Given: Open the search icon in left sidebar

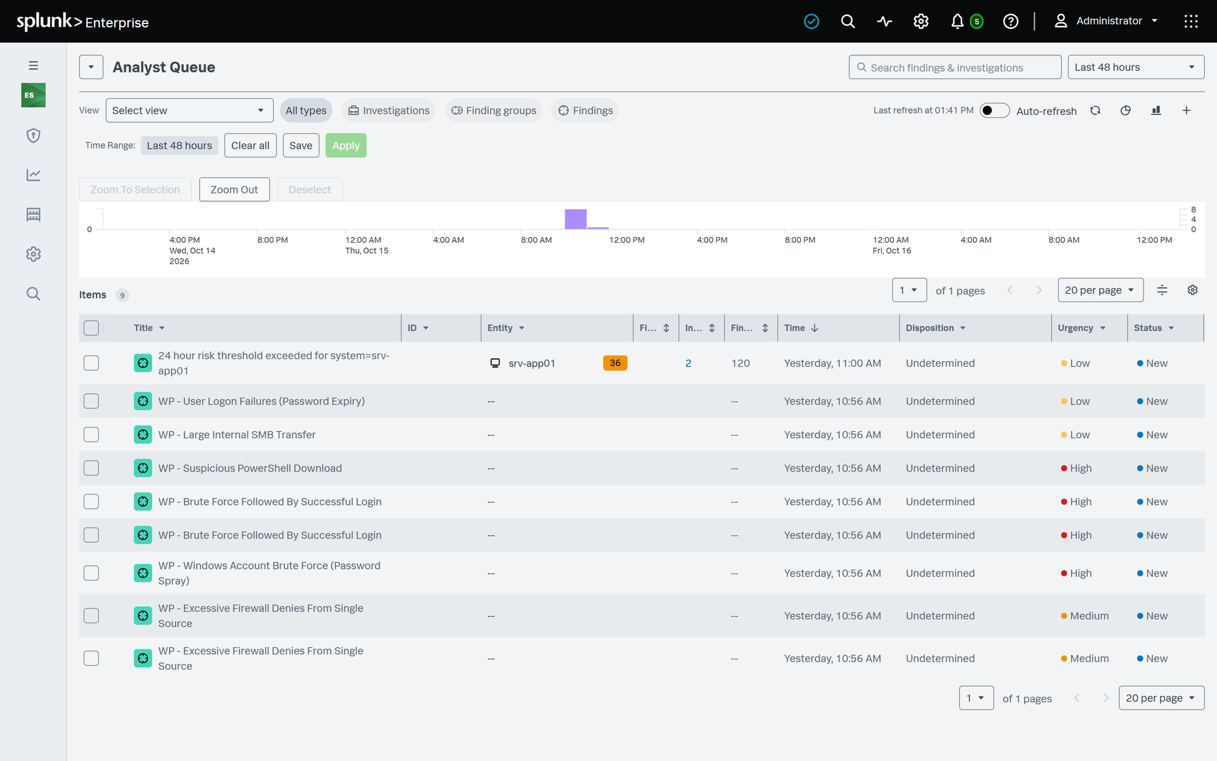Looking at the screenshot, I should click(x=34, y=294).
